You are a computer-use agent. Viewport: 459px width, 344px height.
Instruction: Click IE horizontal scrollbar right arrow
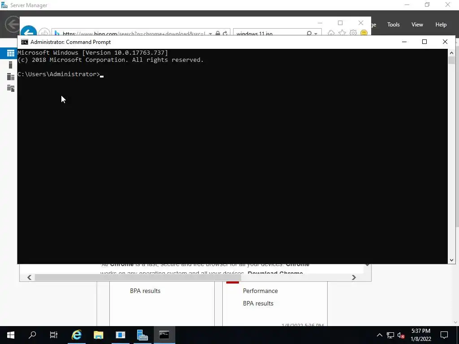point(354,277)
